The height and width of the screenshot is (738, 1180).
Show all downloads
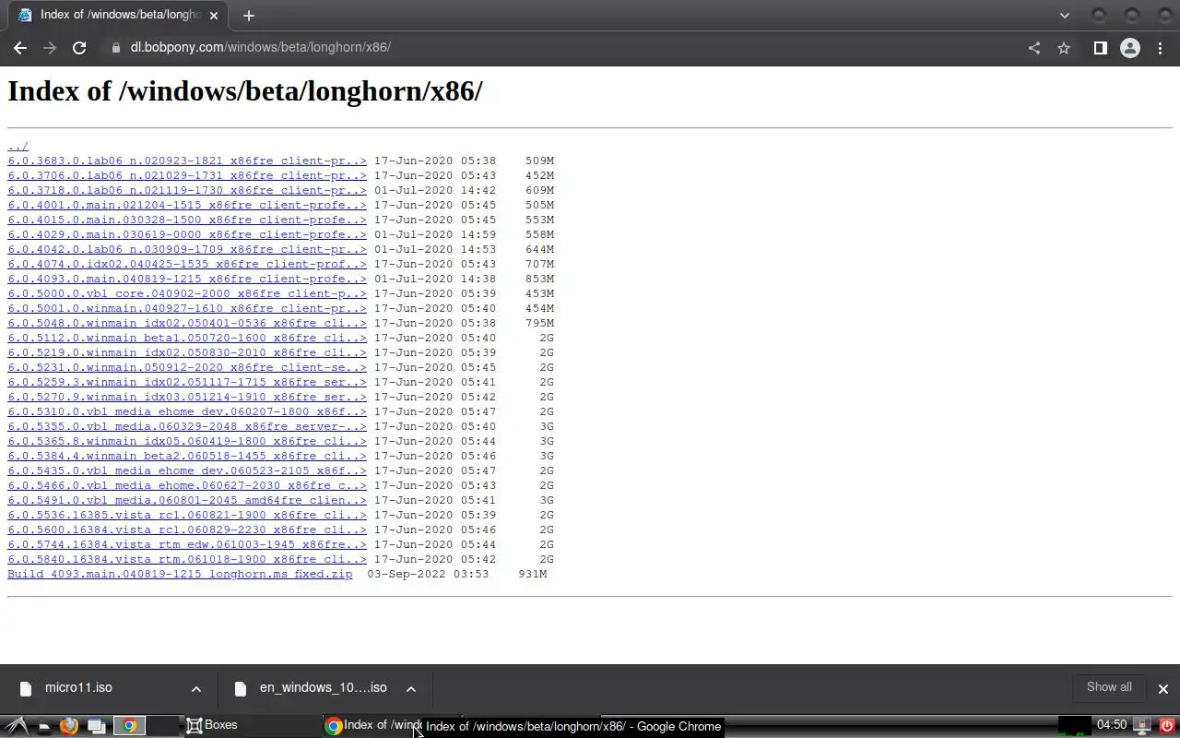coord(1109,687)
